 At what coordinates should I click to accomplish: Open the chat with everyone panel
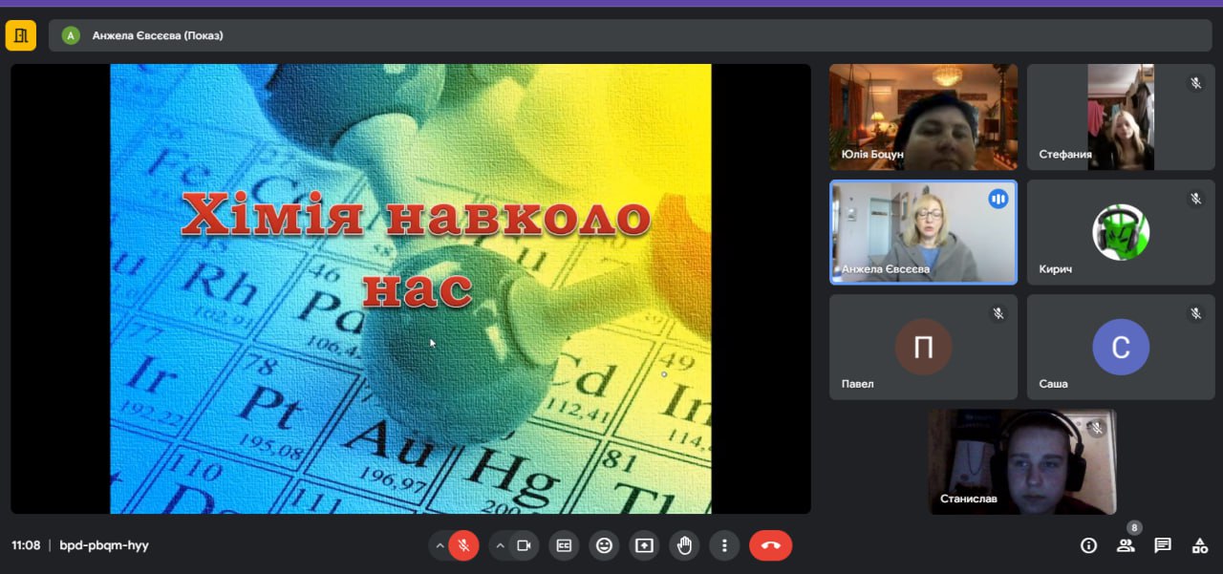[1163, 545]
